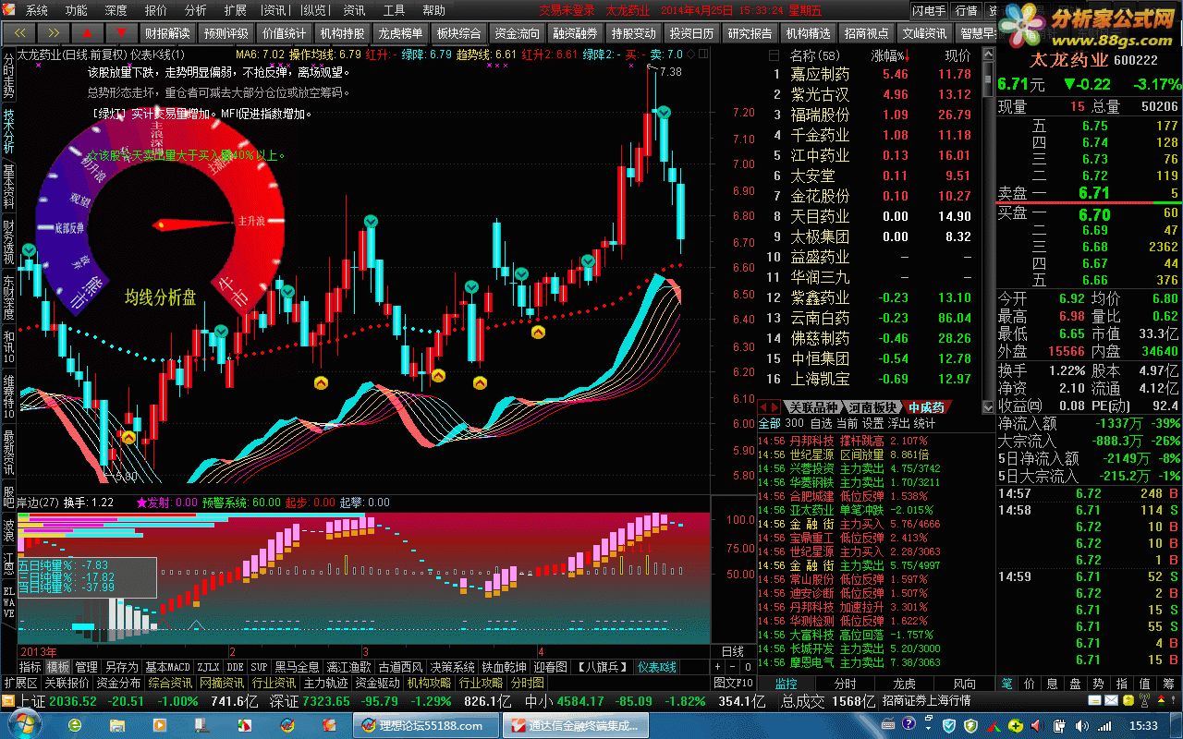Click the 融资融券 toolbar button
The image size is (1183, 739).
click(x=576, y=33)
